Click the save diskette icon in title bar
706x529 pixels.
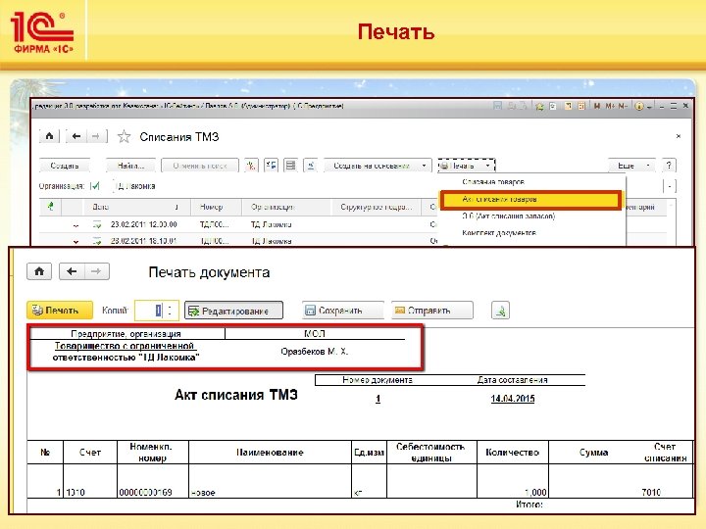(x=497, y=106)
